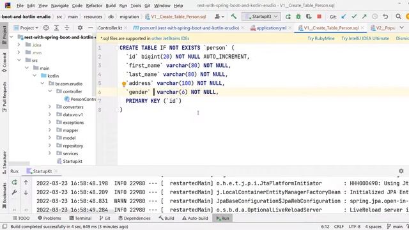Close the V1__Create_Table_Person.sql tab
The width and height of the screenshot is (409, 230).
pos(362,27)
